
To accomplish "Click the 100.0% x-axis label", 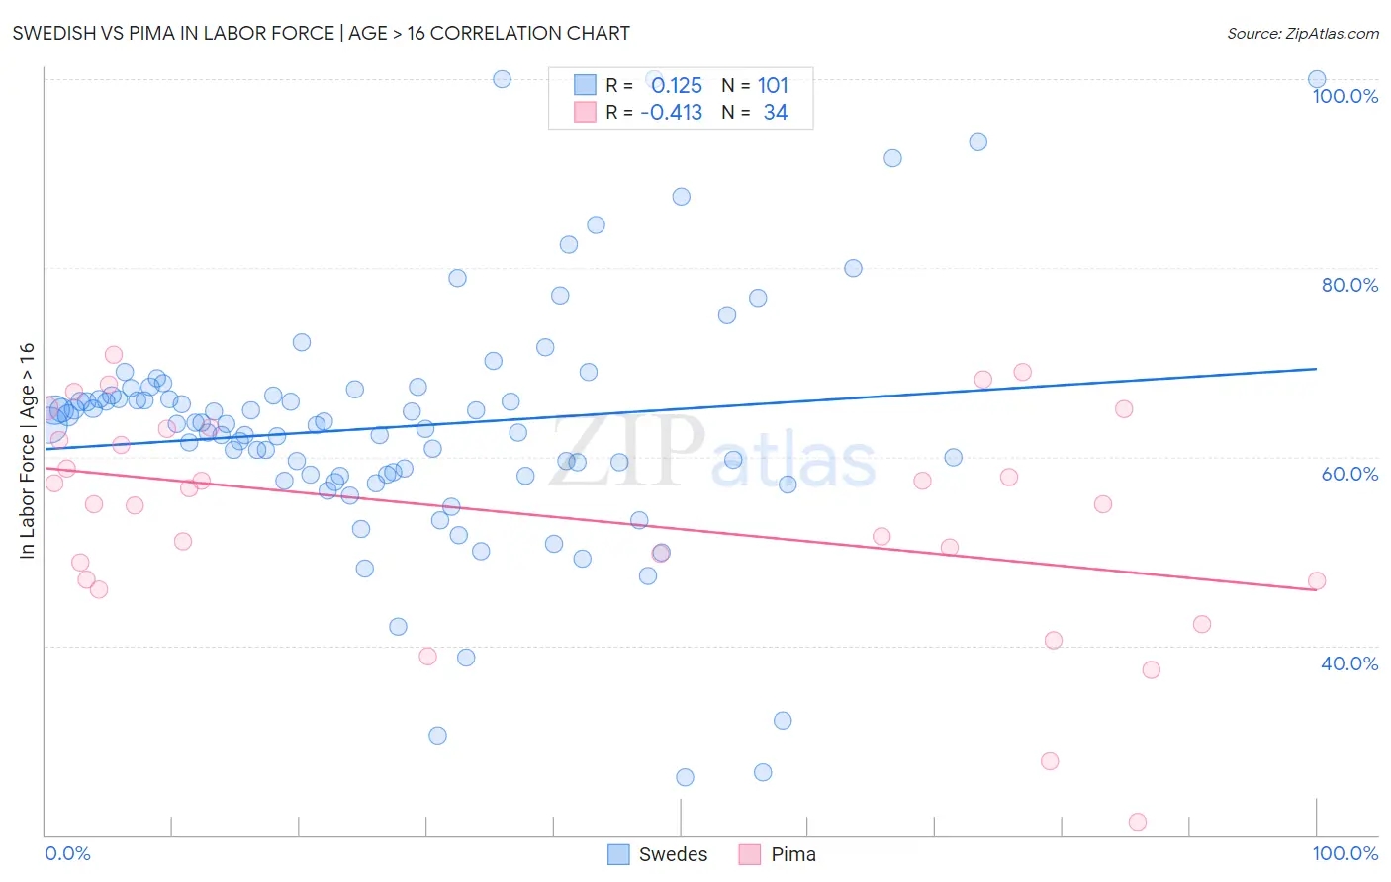I will [1345, 853].
